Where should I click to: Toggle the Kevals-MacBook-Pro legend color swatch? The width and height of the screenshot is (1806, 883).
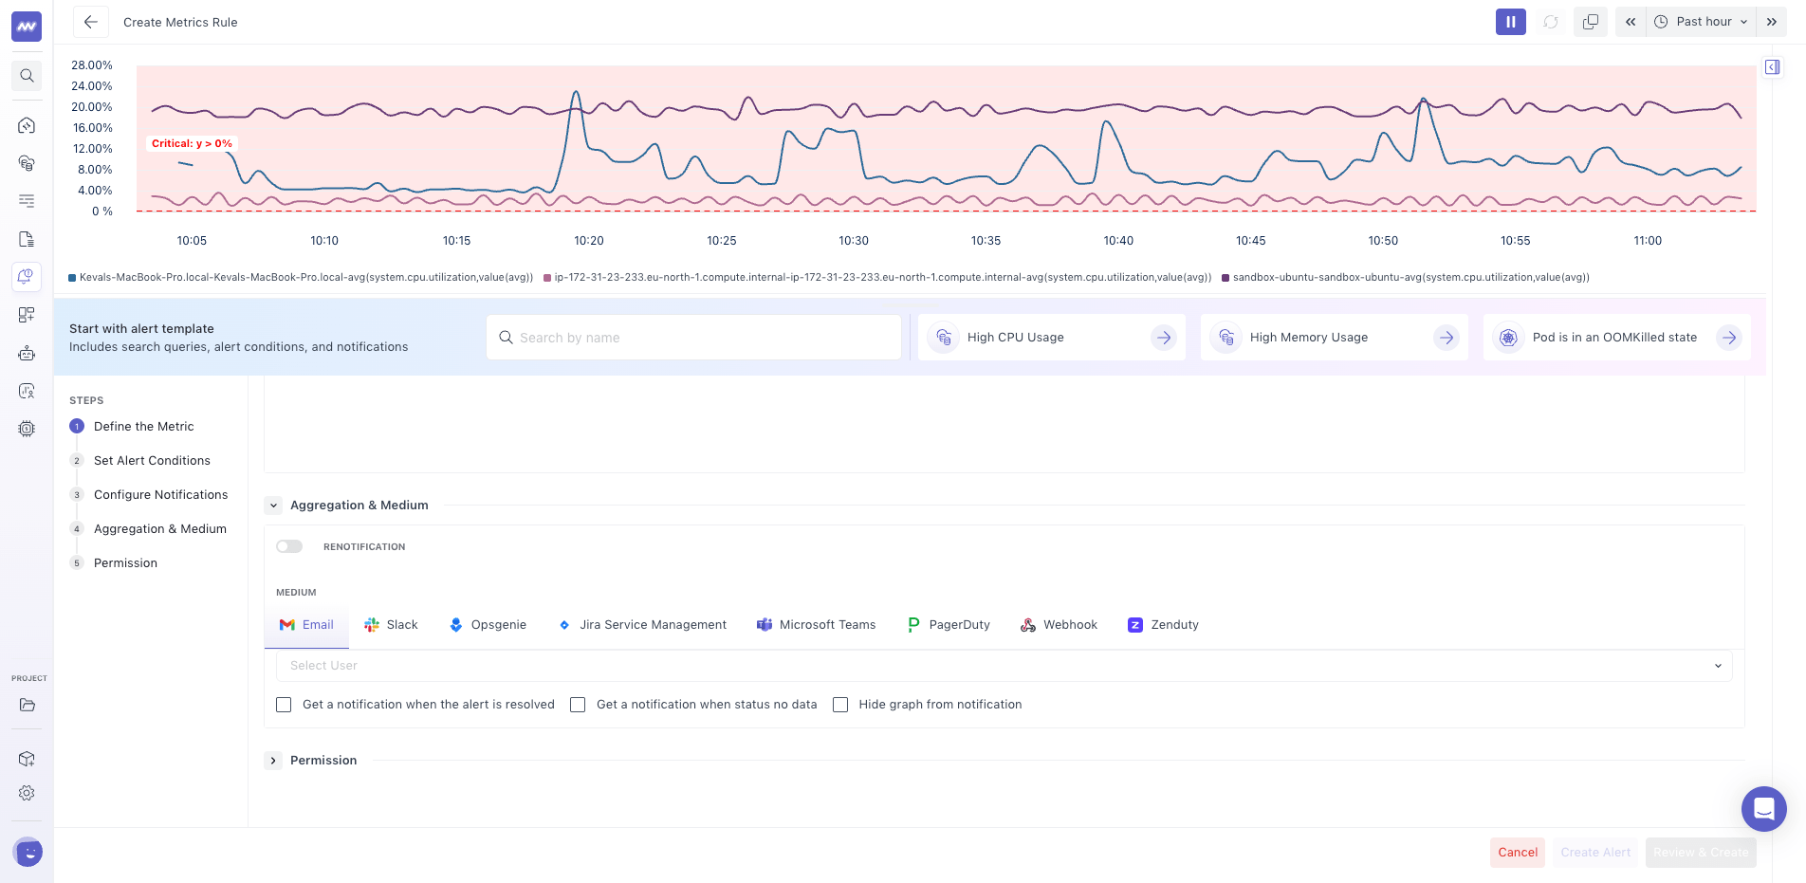(72, 278)
